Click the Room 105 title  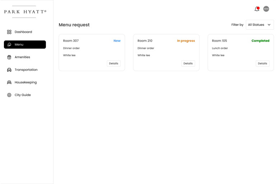219,41
